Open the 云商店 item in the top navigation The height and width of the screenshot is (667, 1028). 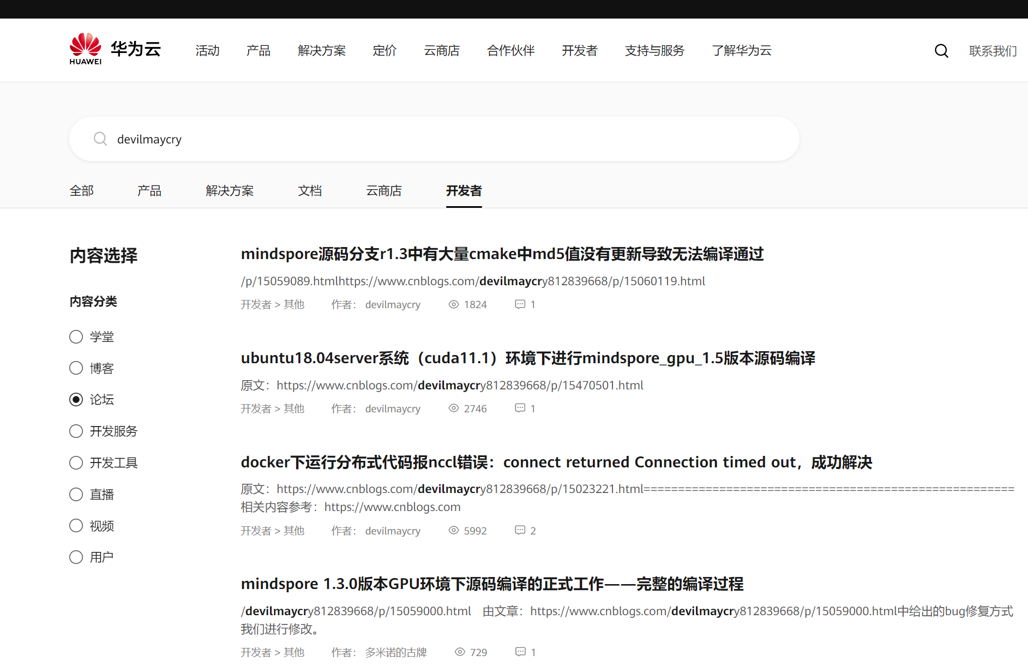pos(442,51)
